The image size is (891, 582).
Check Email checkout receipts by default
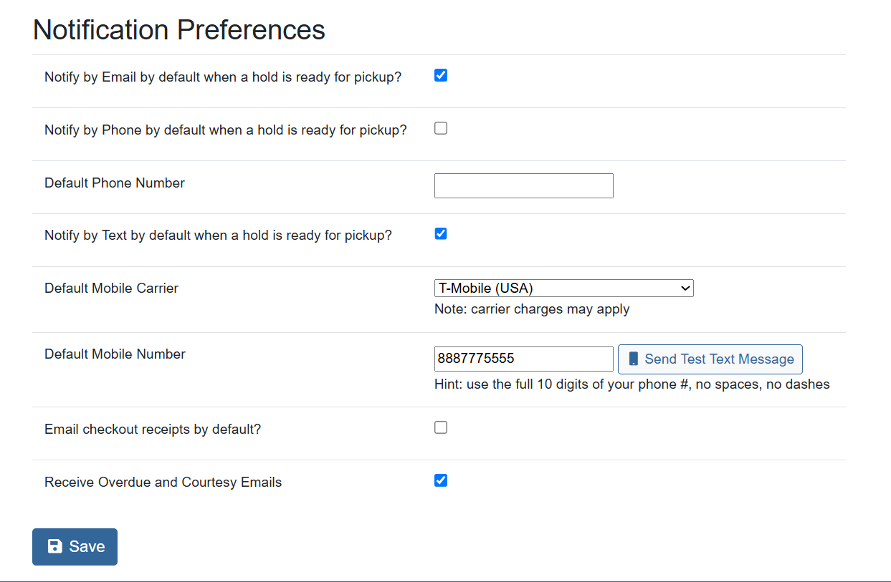click(x=440, y=427)
